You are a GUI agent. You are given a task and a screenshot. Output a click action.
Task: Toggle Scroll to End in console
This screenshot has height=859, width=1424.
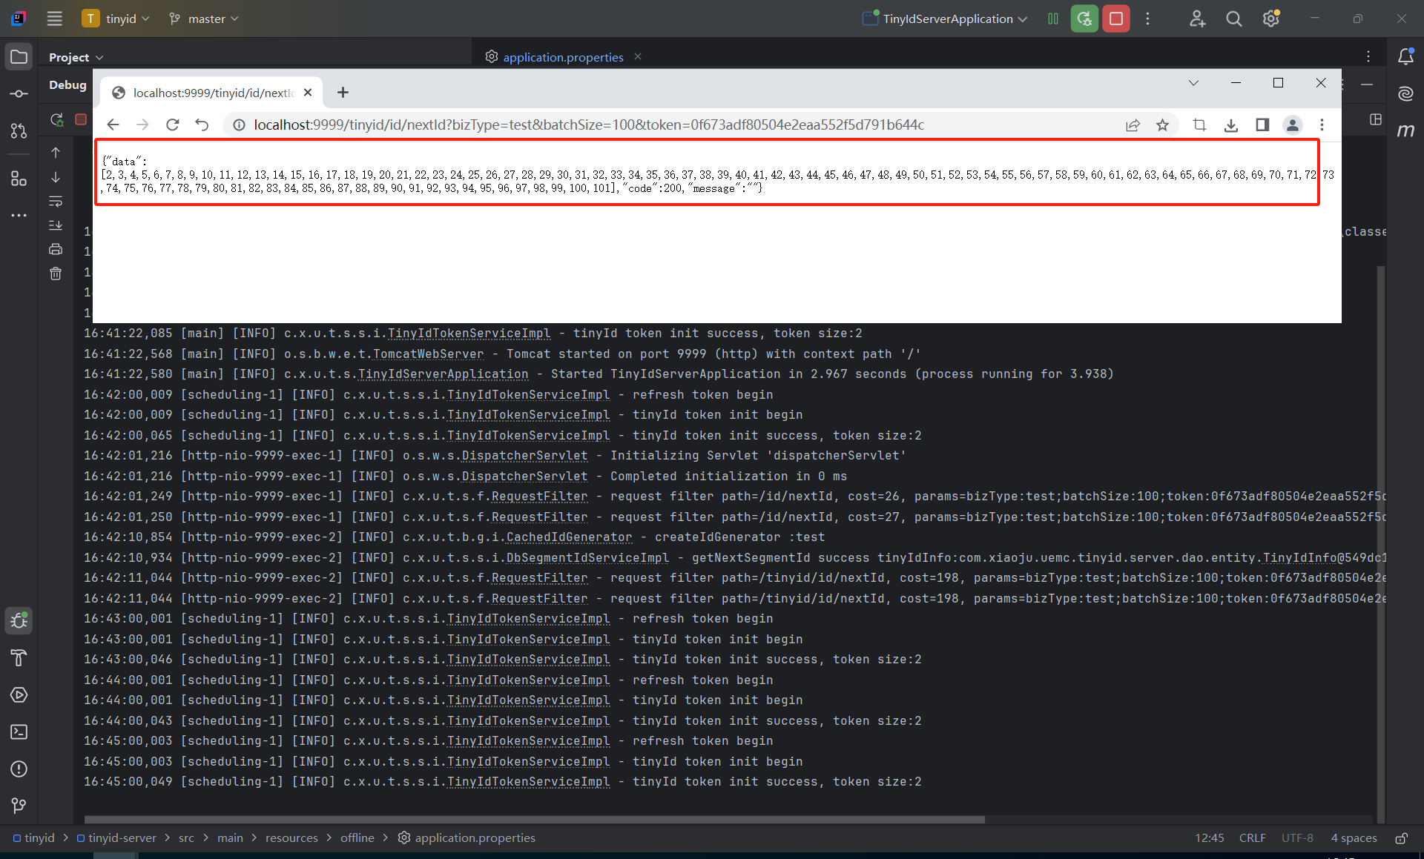pos(56,225)
